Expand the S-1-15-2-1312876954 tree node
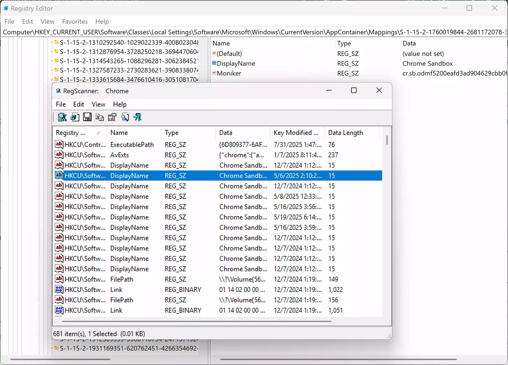Image resolution: width=508 pixels, height=365 pixels. pos(51,52)
